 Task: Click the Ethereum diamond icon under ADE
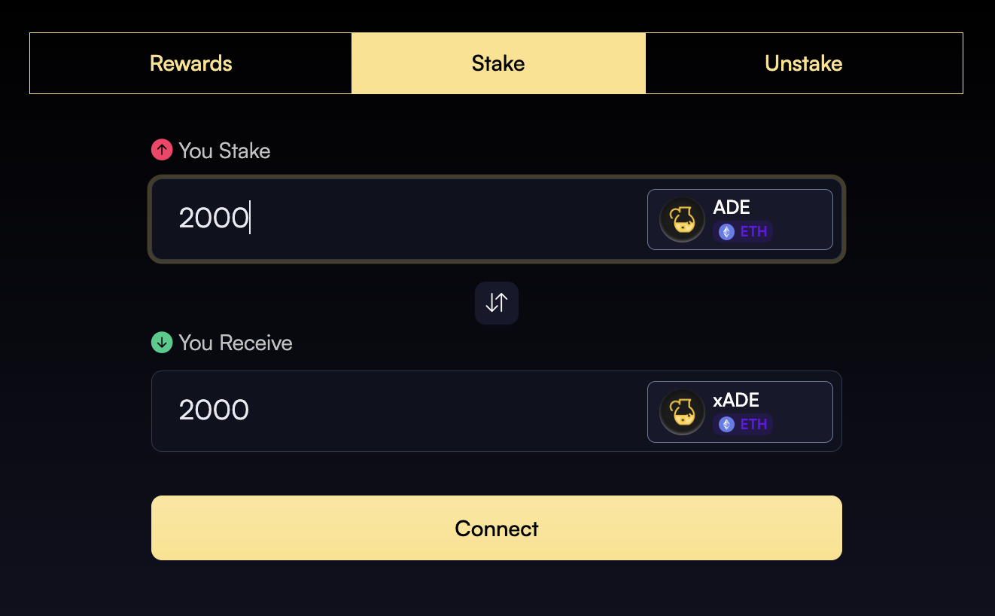click(726, 232)
